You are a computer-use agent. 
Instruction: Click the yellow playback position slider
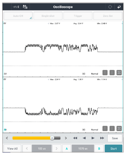point(37,138)
